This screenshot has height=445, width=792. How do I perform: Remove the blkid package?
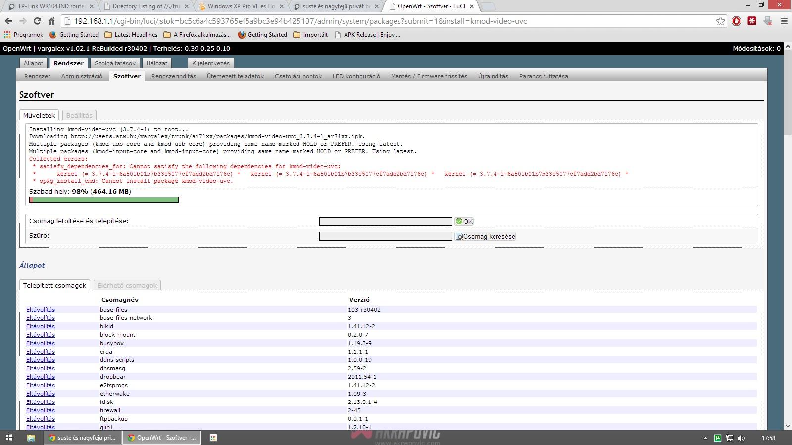point(41,326)
